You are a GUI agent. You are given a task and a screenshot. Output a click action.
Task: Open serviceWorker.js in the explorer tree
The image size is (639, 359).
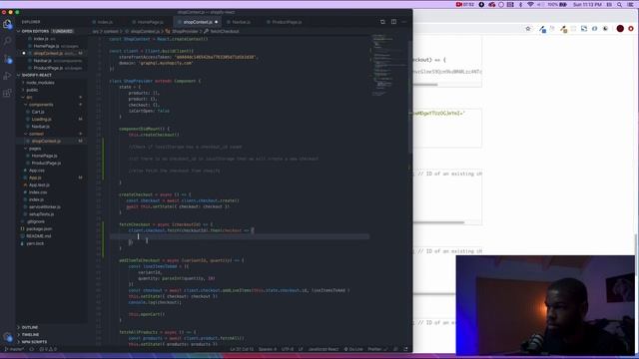pyautogui.click(x=44, y=207)
